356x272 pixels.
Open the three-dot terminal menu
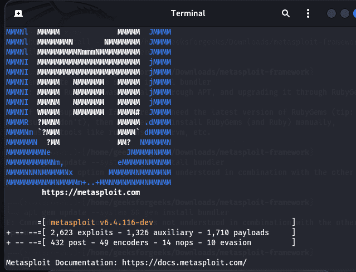tap(308, 13)
